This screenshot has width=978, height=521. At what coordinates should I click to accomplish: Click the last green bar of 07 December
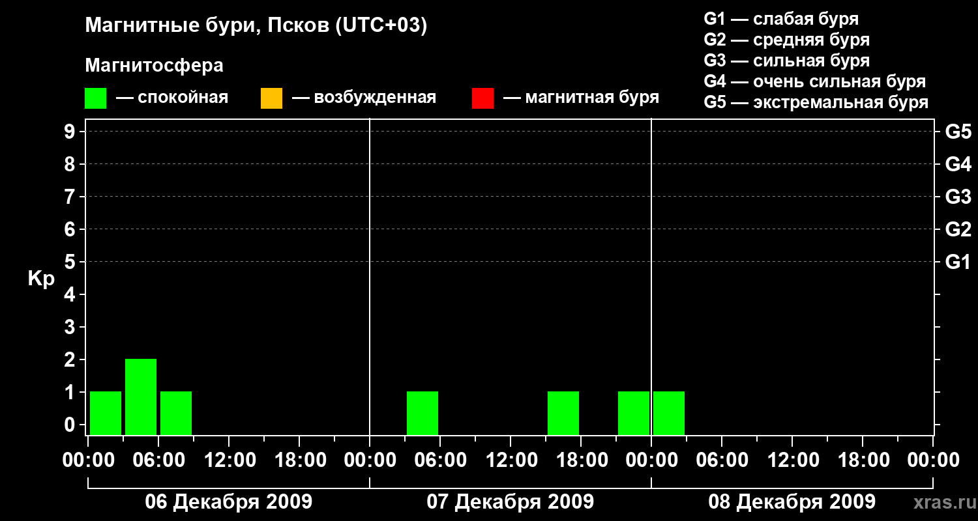tap(634, 413)
